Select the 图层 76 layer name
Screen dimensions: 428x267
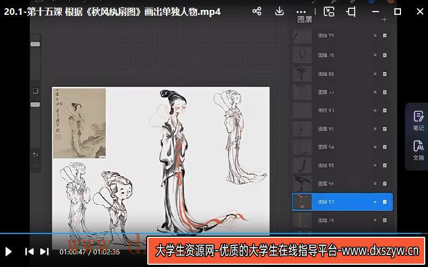click(x=326, y=220)
